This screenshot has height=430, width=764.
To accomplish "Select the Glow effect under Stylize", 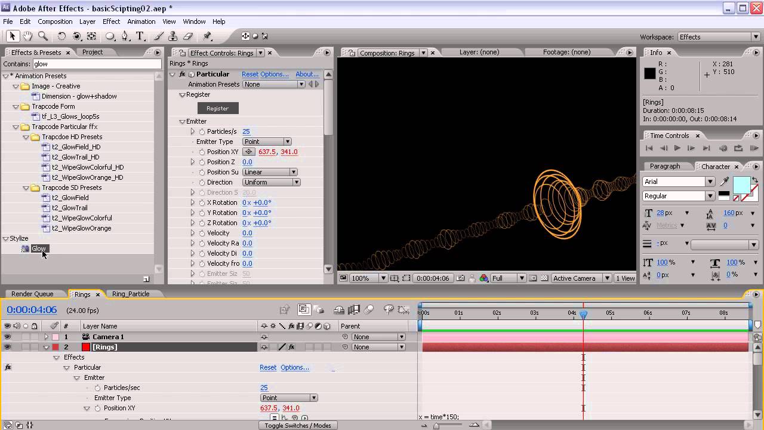I will [x=39, y=248].
